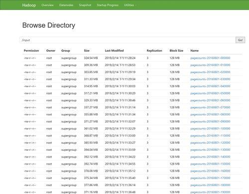Select the 317.21 MB size cell
249x194 pixels.
(91, 94)
